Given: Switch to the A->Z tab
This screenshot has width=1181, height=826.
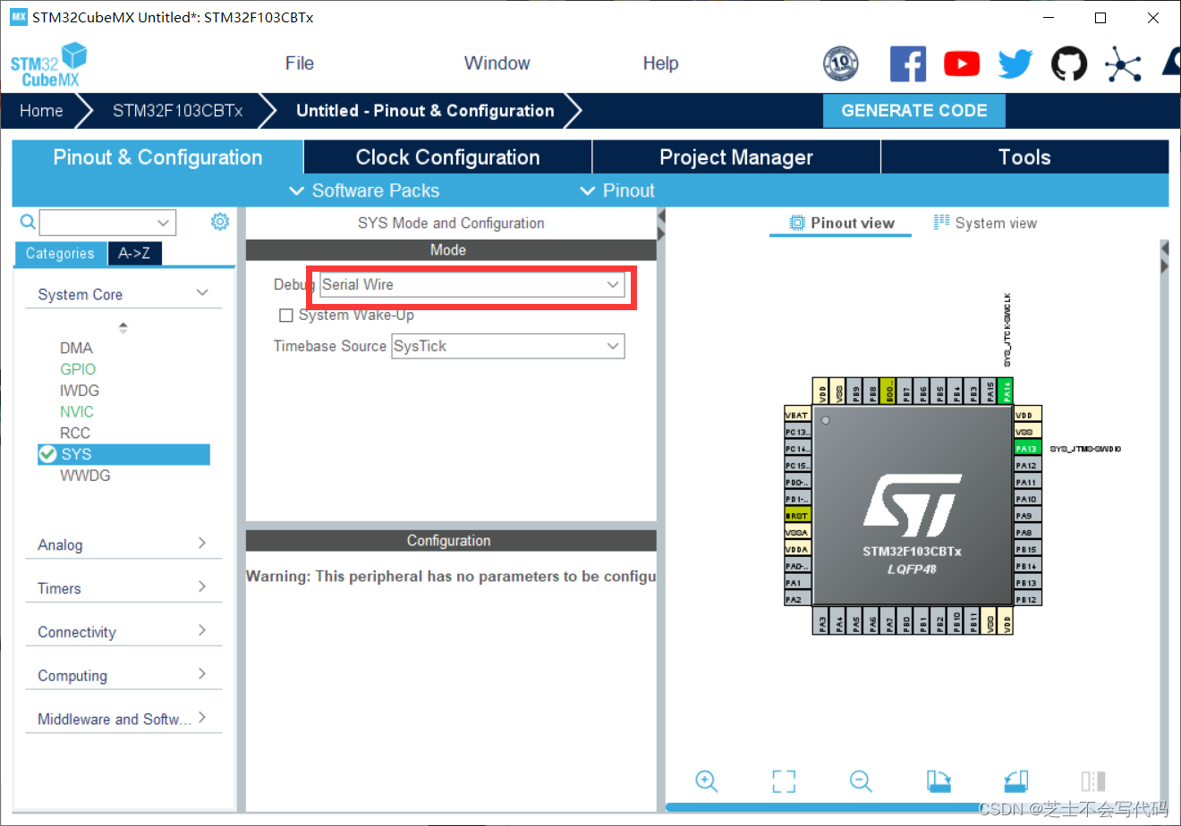Looking at the screenshot, I should (x=134, y=253).
